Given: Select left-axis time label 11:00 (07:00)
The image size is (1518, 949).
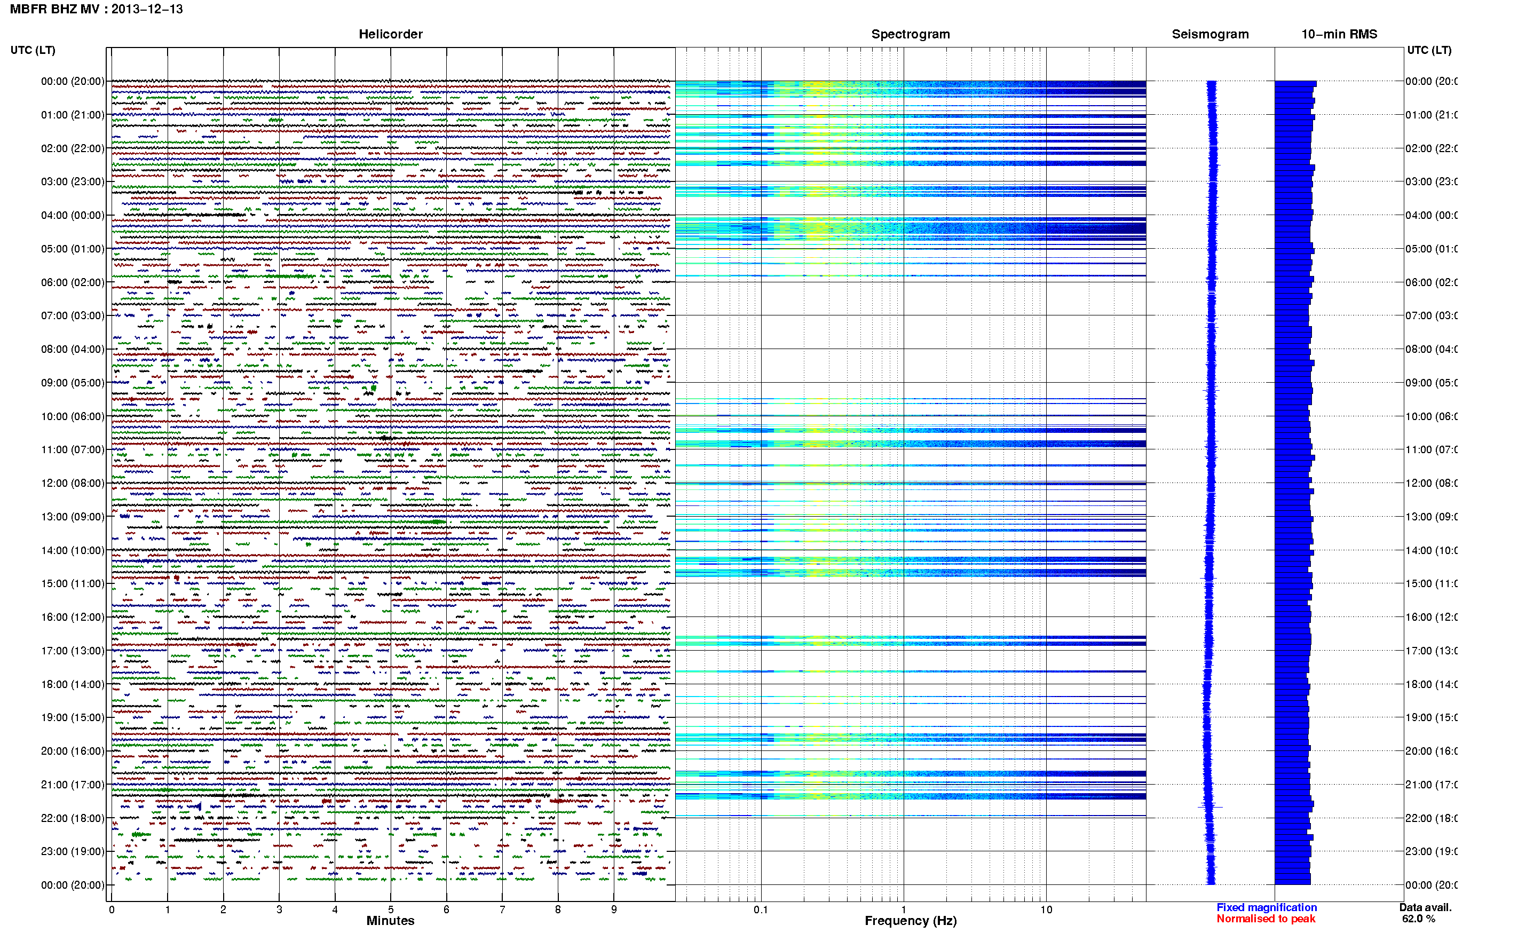Looking at the screenshot, I should [73, 449].
